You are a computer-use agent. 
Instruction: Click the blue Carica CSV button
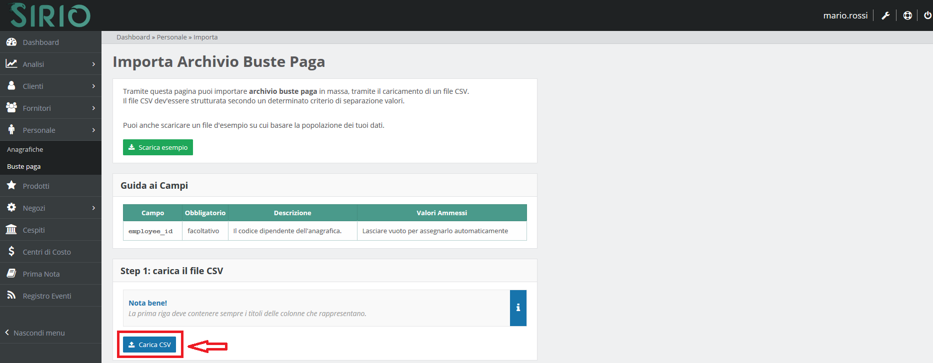coord(149,345)
